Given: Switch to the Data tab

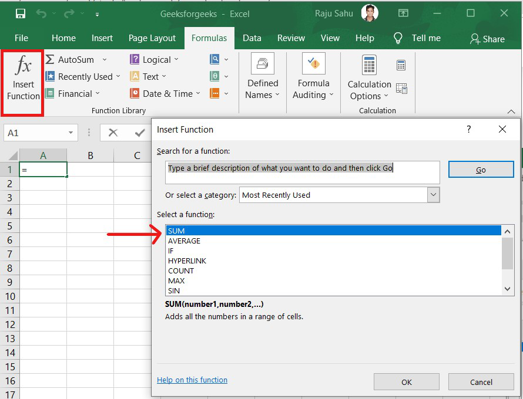Looking at the screenshot, I should pyautogui.click(x=252, y=38).
